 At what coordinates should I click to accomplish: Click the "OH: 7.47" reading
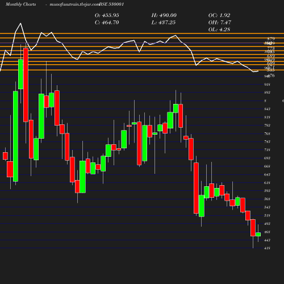[220, 23]
